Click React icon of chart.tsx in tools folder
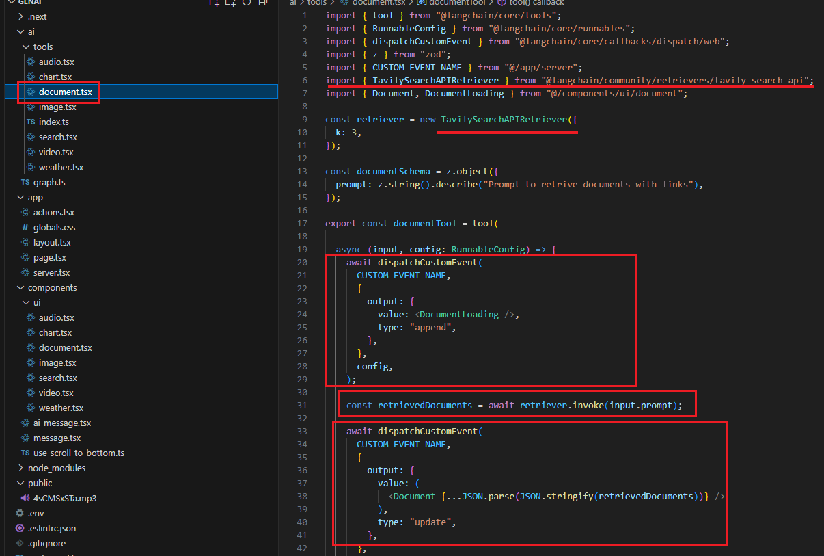The height and width of the screenshot is (556, 824). tap(31, 77)
